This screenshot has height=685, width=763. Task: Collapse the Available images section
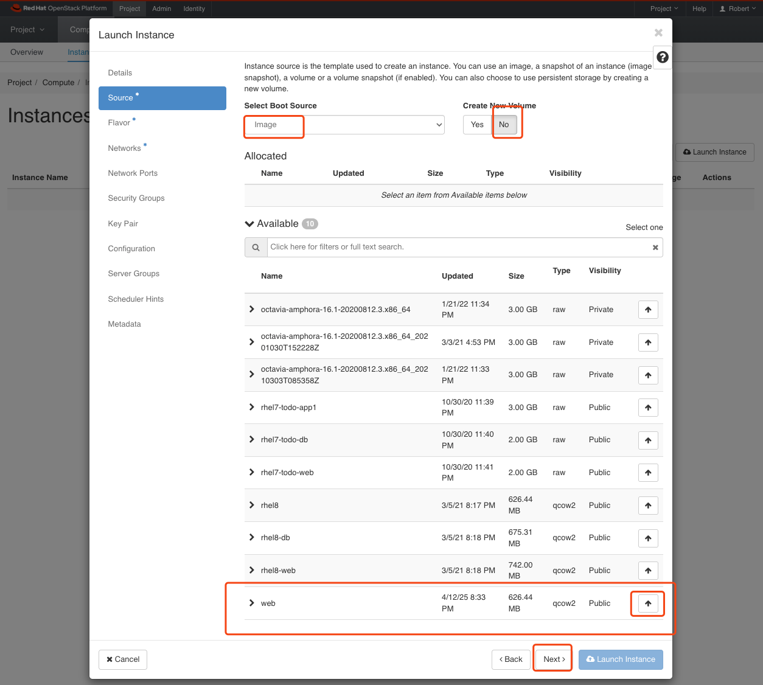coord(249,224)
